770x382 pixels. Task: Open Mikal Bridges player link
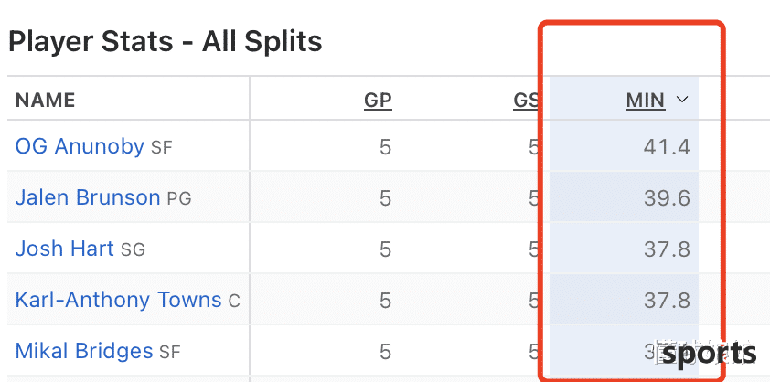(84, 351)
